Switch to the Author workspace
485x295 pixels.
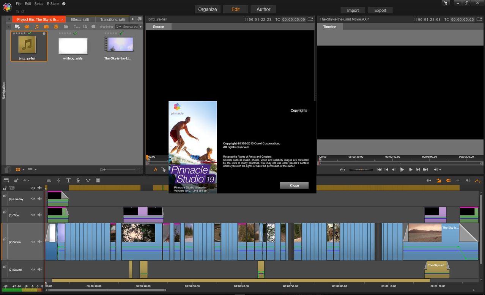pyautogui.click(x=263, y=9)
